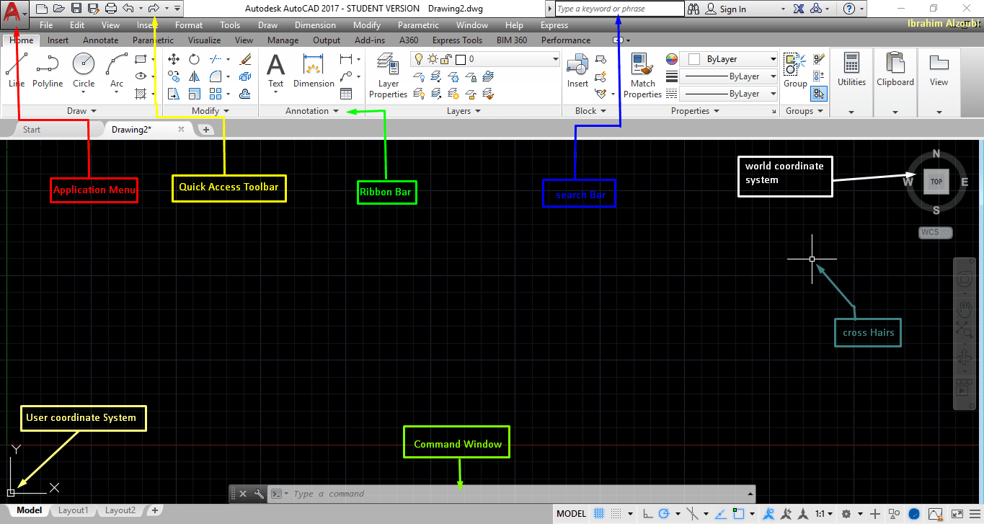
Task: Click the Dimension tool
Action: pos(314,71)
